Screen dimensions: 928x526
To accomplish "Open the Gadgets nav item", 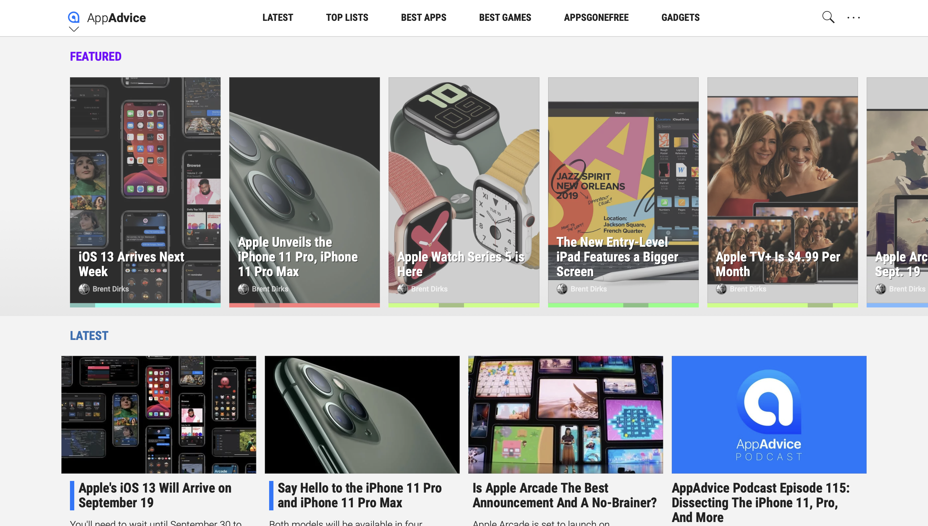I will 680,17.
